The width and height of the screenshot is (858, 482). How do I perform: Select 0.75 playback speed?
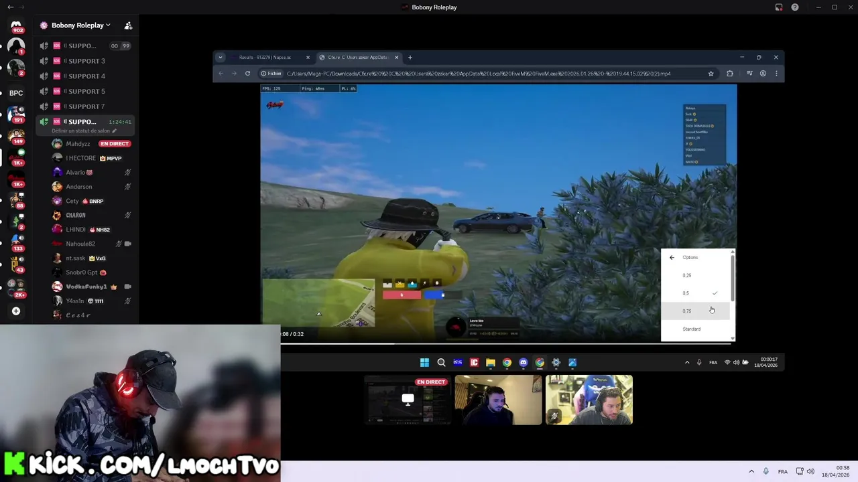point(695,311)
